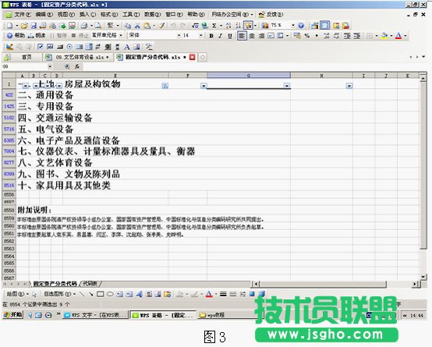Toggle Italic formatting

(221, 36)
